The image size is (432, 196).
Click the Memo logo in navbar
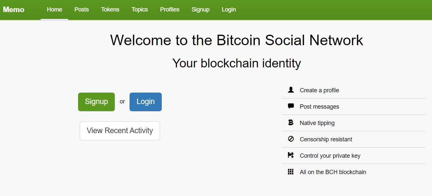coord(14,9)
